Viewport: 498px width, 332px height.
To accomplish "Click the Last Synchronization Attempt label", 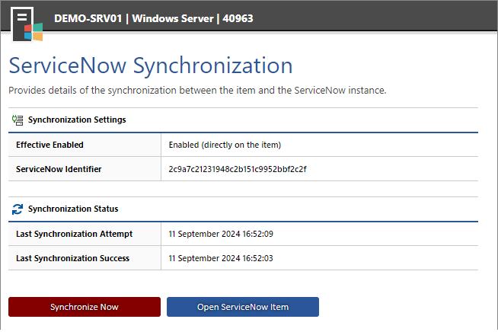I will click(x=75, y=234).
